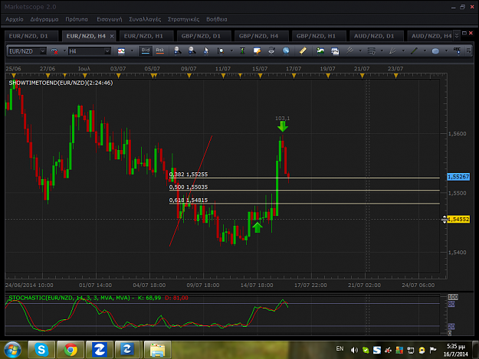Click the 0,500 1,55035 Fibonacci level label

click(189, 187)
